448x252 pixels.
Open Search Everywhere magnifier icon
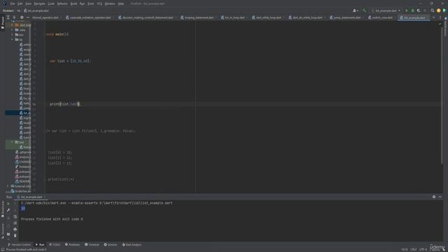433,10
